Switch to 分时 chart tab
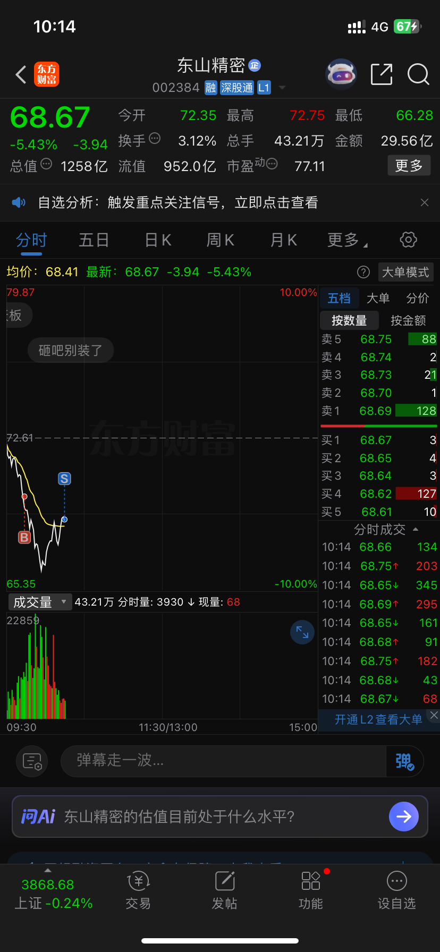This screenshot has width=440, height=952. click(31, 240)
